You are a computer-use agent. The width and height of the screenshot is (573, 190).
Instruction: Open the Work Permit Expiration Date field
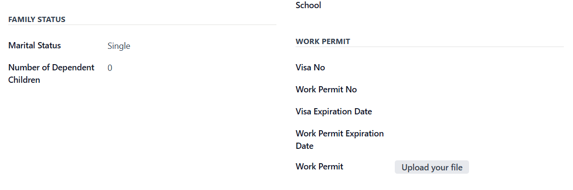coord(480,134)
